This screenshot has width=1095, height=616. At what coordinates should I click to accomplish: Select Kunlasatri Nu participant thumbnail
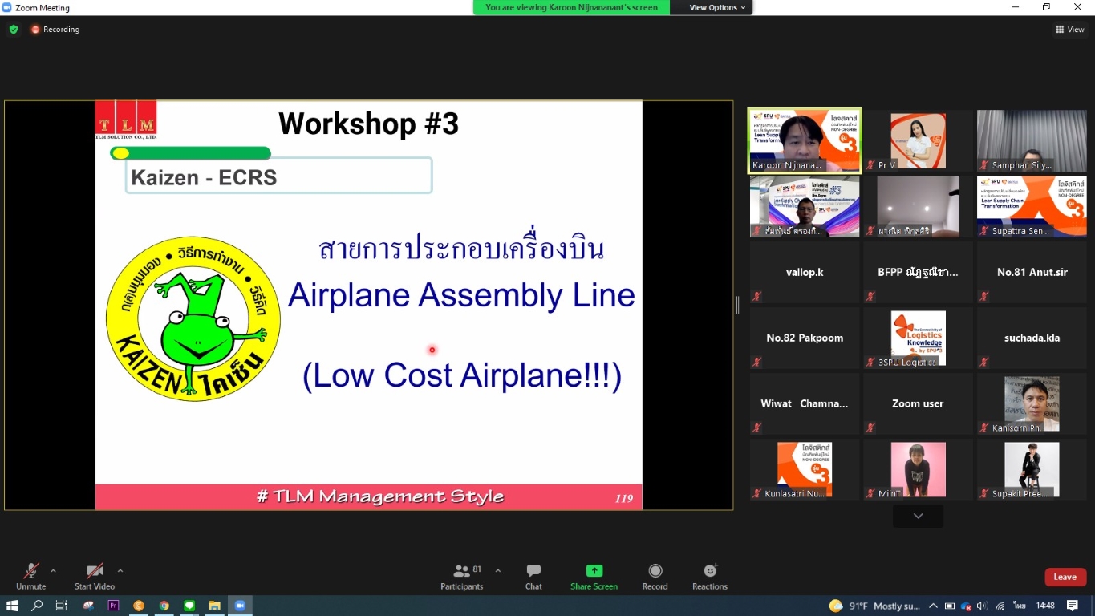coord(805,470)
